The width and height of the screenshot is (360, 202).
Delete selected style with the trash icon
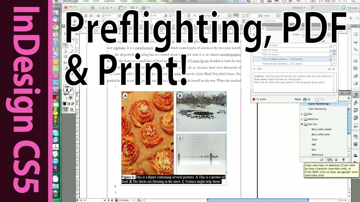pyautogui.click(x=343, y=159)
